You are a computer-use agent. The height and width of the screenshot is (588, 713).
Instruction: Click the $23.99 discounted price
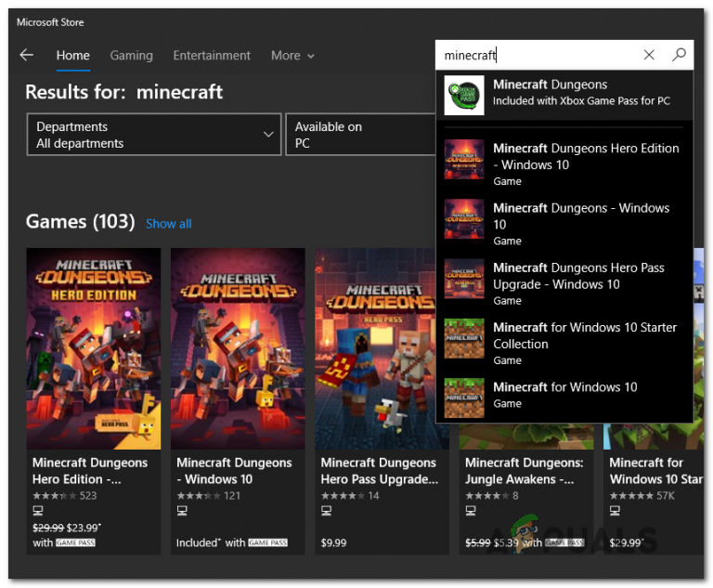[x=84, y=528]
